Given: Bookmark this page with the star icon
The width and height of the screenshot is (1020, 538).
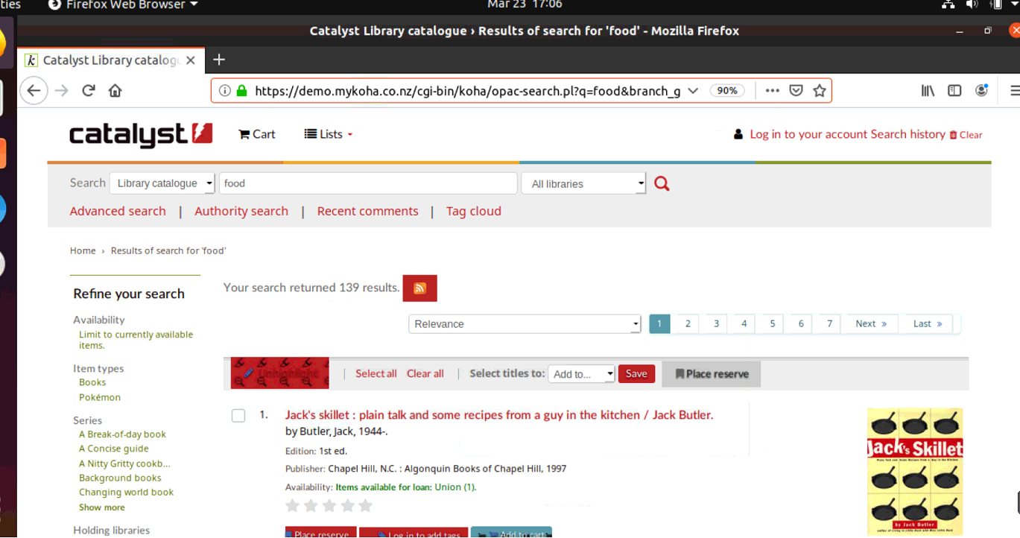Looking at the screenshot, I should (820, 91).
